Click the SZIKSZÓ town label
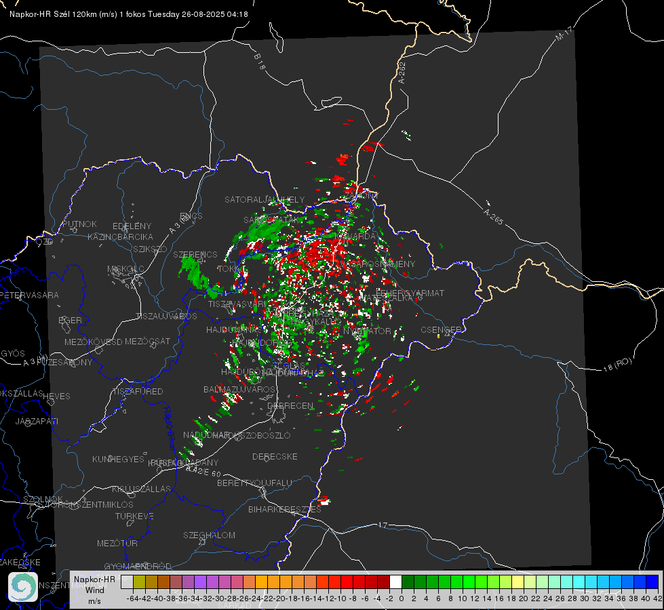 pyautogui.click(x=150, y=249)
